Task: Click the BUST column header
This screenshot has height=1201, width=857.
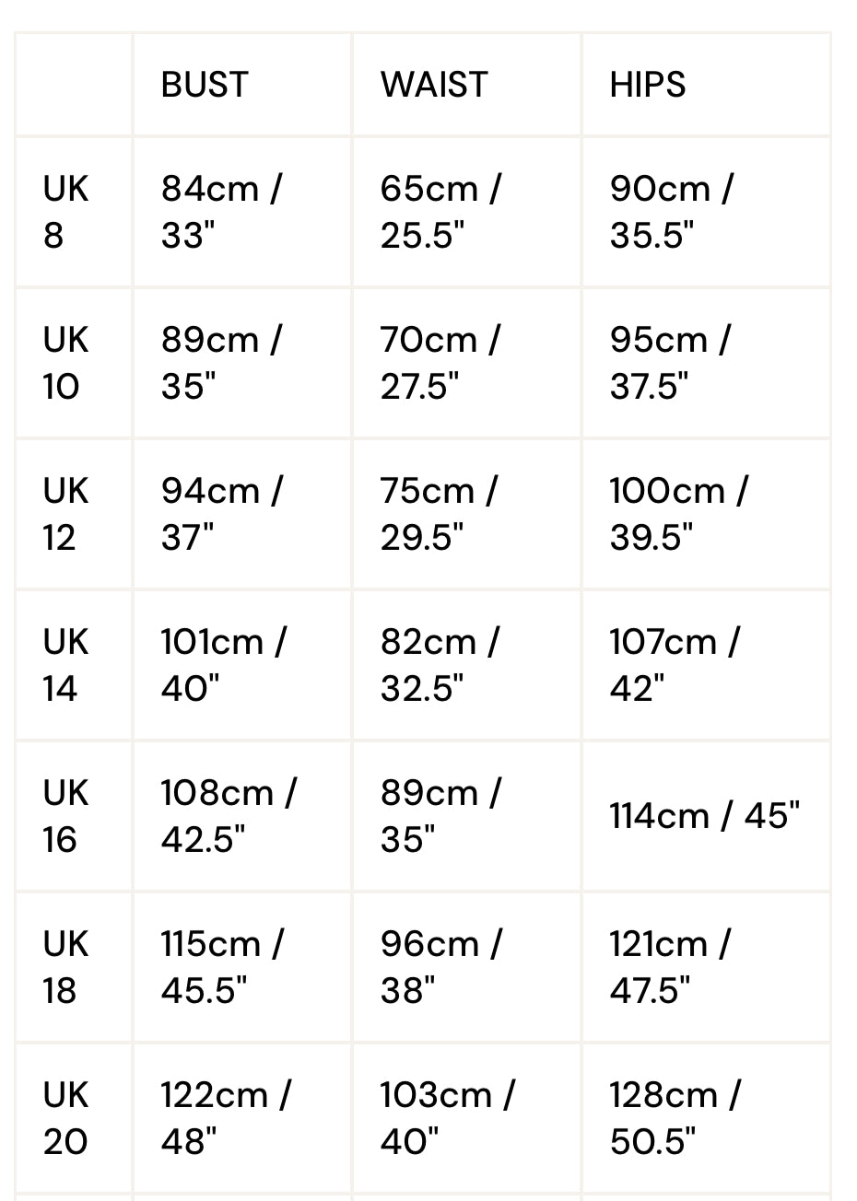Action: 205,85
